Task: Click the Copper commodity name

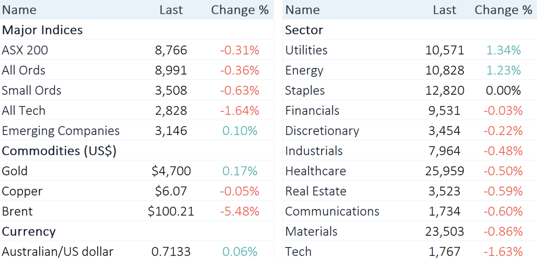Action: (x=22, y=191)
